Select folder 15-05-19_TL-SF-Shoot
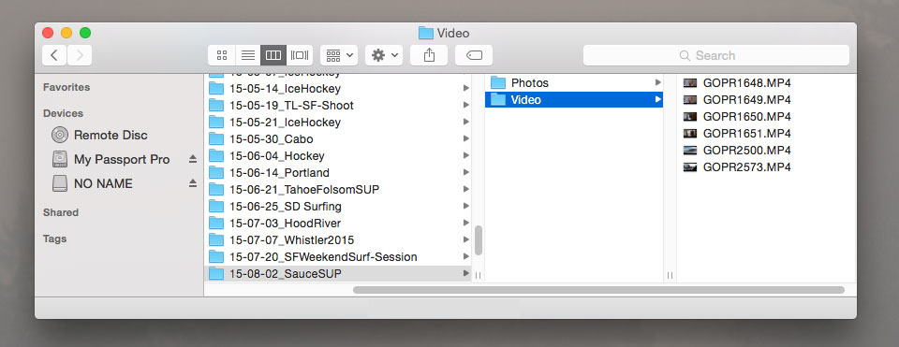 [338, 106]
